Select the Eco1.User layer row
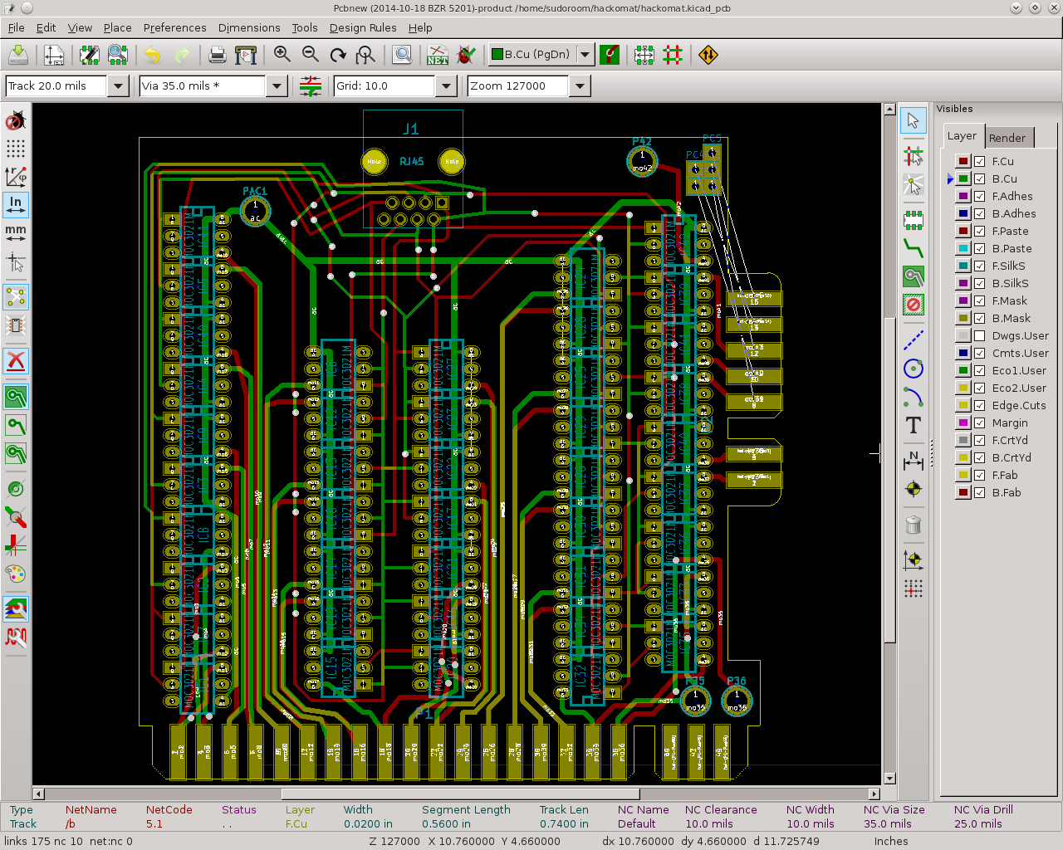The height and width of the screenshot is (850, 1063). click(1001, 370)
